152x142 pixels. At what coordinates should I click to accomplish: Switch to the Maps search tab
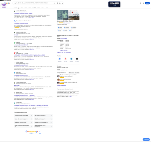pos(22,7)
